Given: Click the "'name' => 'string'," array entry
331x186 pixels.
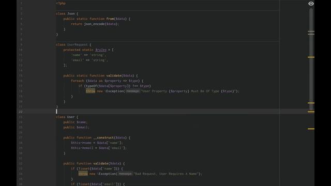Looking at the screenshot, I should (x=88, y=55).
